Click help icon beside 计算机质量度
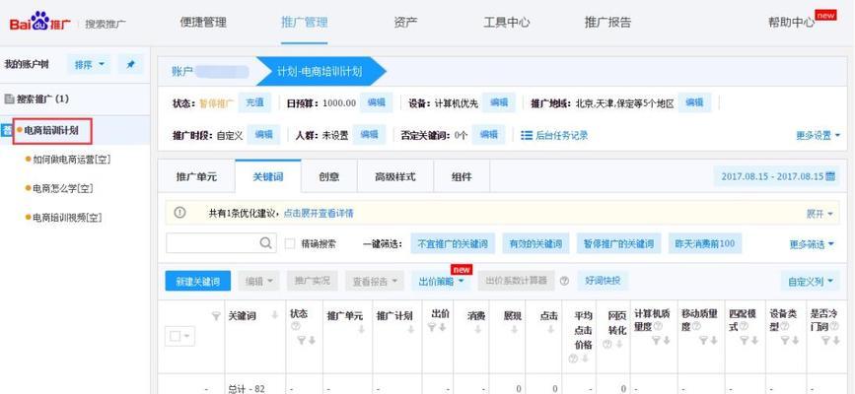 pos(658,326)
